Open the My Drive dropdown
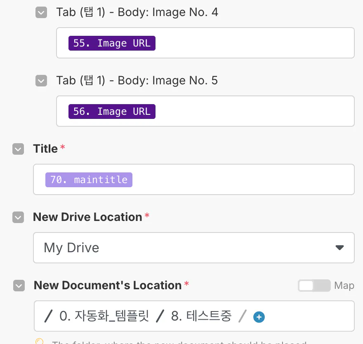The image size is (363, 344). [193, 248]
